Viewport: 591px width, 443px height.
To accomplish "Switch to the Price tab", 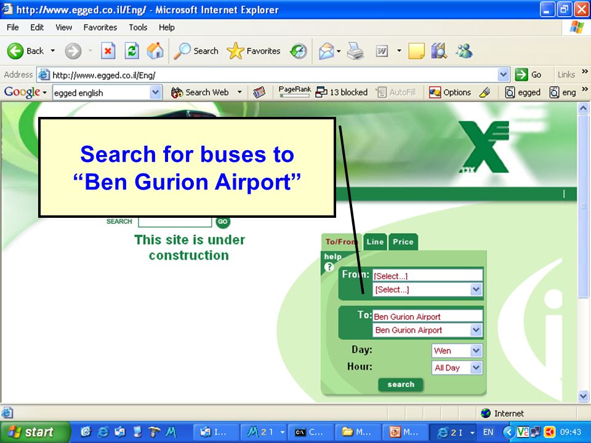I will (403, 242).
